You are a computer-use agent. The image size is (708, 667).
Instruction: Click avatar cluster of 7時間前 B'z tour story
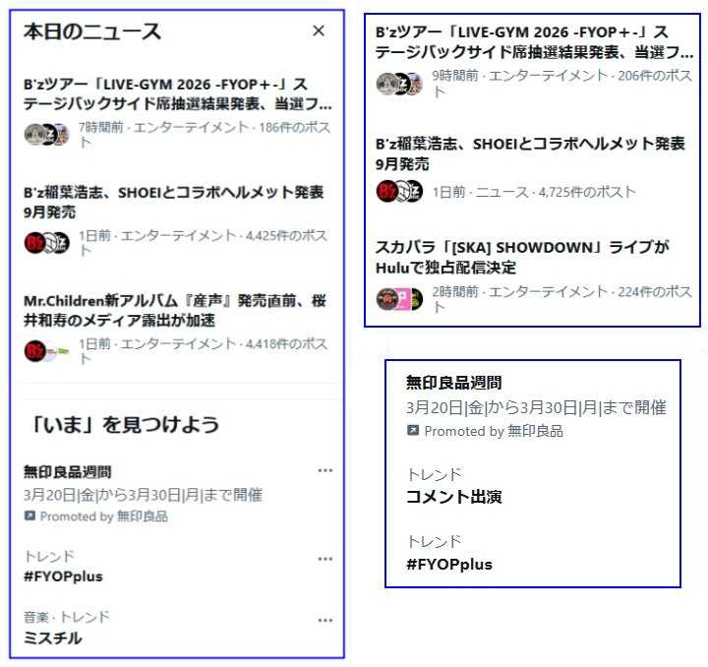(46, 134)
